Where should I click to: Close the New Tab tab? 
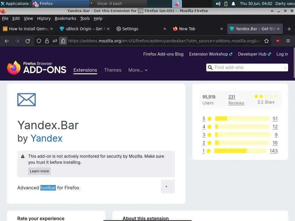pyautogui.click(x=222, y=29)
